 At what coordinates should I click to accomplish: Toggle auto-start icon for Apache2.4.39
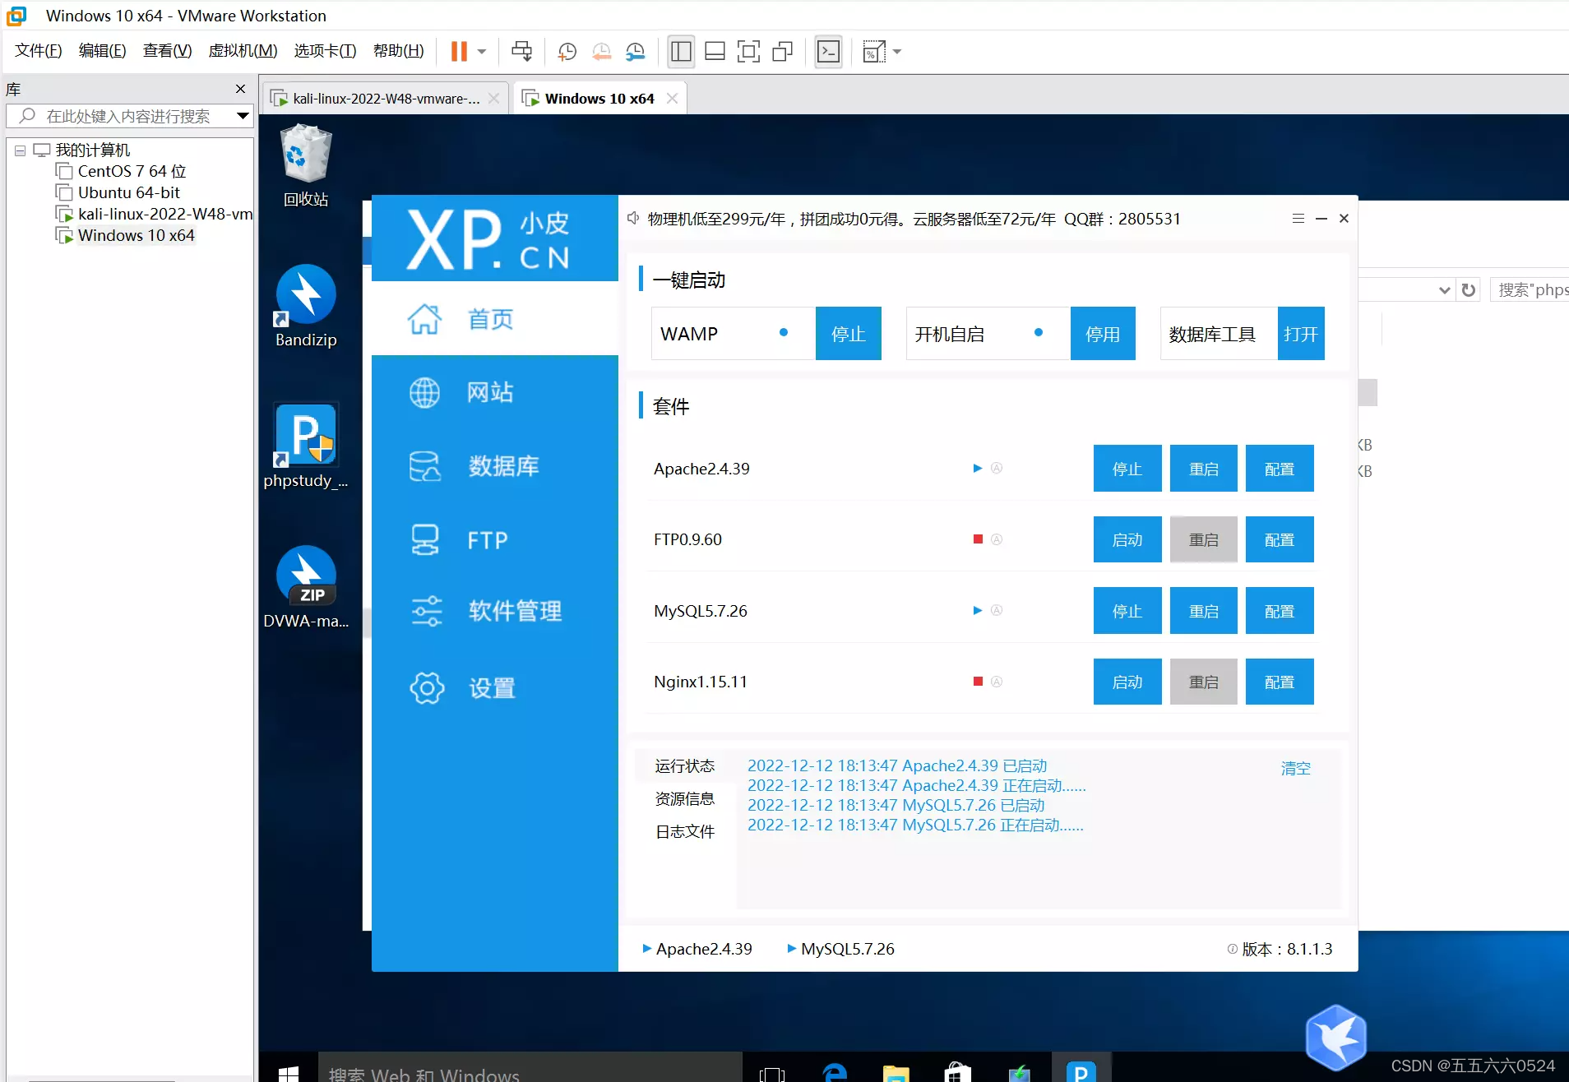[997, 468]
